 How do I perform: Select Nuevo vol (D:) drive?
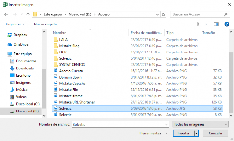(21, 111)
